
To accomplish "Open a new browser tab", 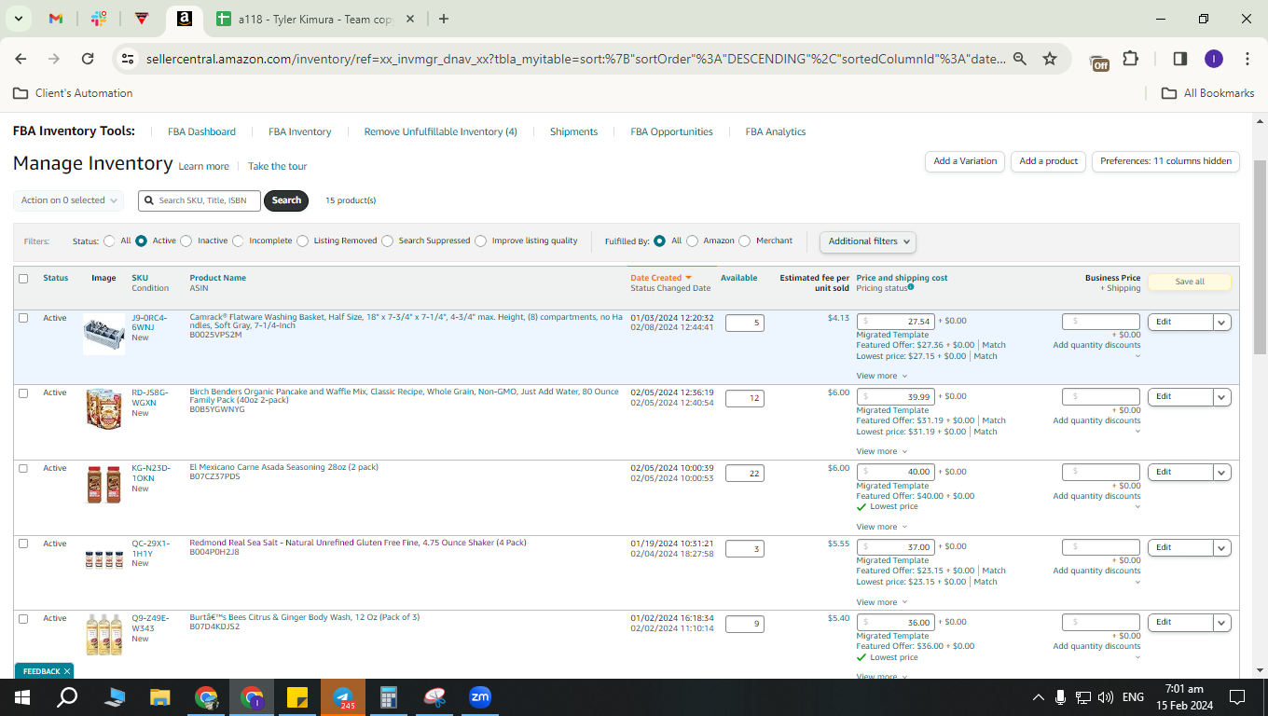I will click(444, 19).
